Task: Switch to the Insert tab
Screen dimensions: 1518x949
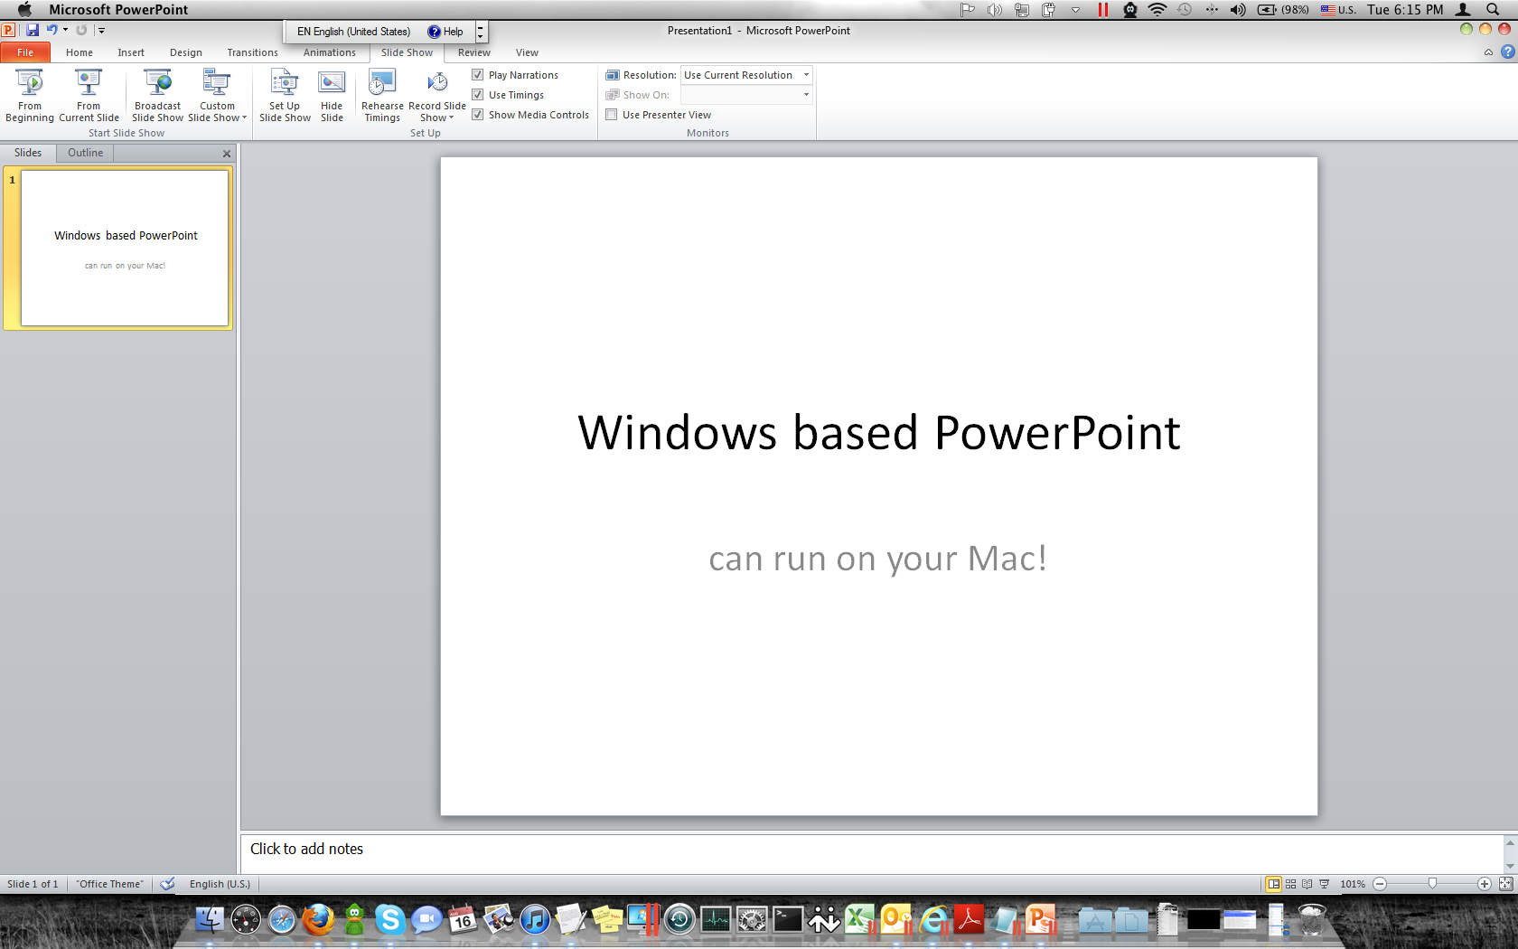Action: (131, 52)
